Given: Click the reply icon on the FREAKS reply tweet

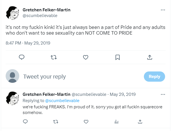Looking at the screenshot, I should coord(25,122).
